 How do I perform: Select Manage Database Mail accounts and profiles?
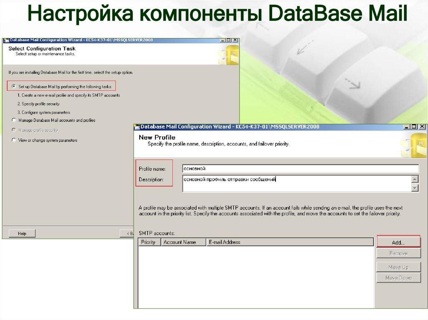(13, 120)
